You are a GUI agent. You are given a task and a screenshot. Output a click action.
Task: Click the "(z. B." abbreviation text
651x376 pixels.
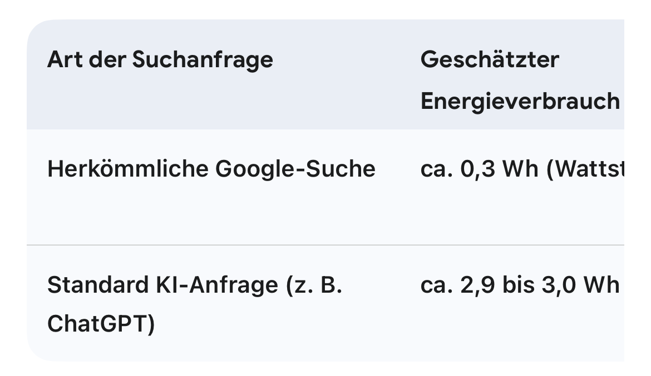[315, 285]
